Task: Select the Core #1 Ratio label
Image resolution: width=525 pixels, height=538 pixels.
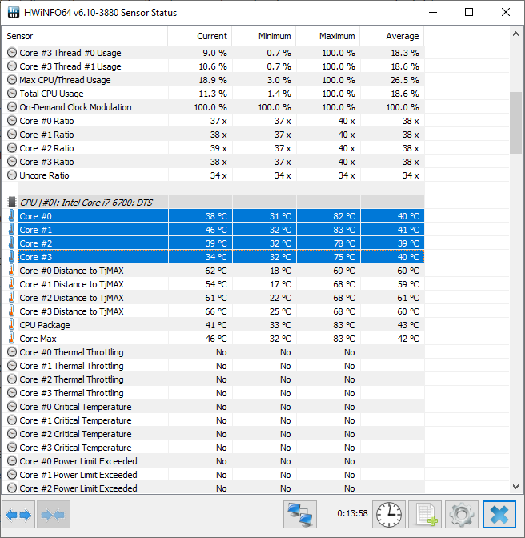Action: click(x=46, y=134)
